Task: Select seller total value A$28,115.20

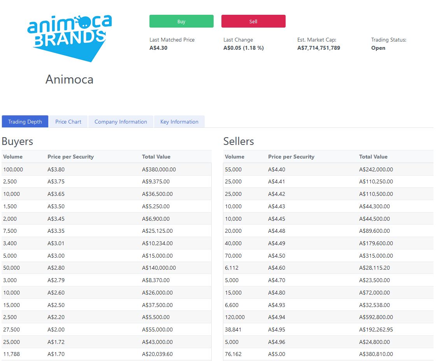Action: click(x=375, y=268)
